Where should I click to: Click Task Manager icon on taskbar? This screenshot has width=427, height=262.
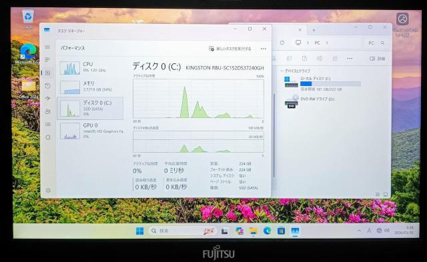(295, 231)
